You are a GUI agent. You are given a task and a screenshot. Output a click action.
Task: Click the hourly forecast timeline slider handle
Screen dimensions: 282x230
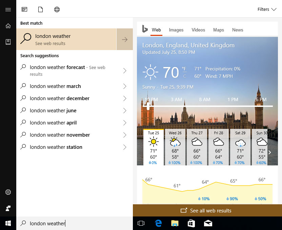click(x=148, y=106)
